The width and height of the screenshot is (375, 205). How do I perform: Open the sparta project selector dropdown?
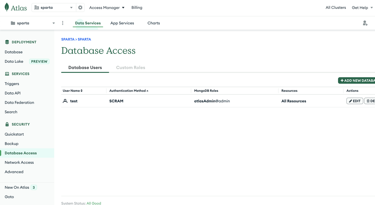point(33,23)
